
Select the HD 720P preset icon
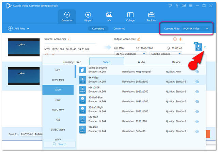[82, 119]
